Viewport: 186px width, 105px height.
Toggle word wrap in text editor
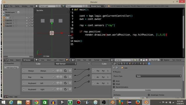144,60
